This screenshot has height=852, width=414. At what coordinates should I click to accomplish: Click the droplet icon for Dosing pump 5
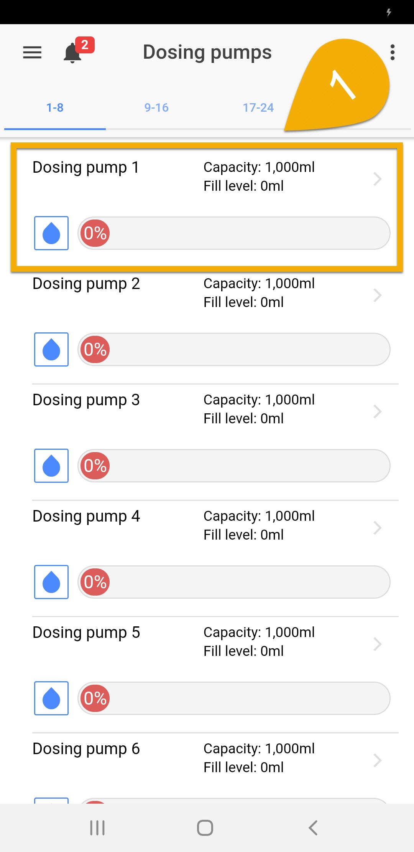coord(51,698)
